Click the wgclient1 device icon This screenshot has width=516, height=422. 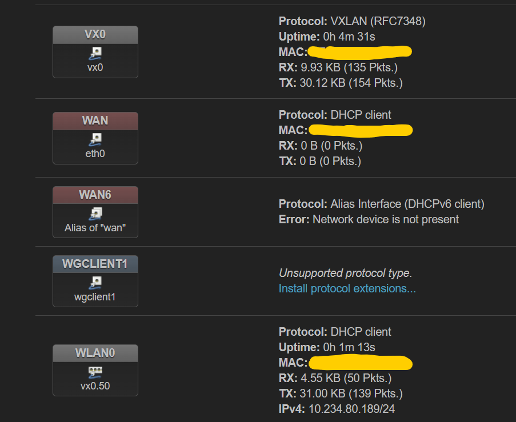click(95, 283)
